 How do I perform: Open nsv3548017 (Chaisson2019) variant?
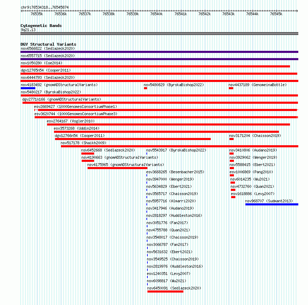coord(172,237)
